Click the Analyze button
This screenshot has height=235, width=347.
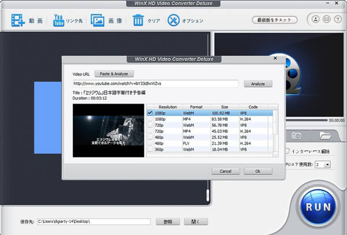pyautogui.click(x=258, y=84)
